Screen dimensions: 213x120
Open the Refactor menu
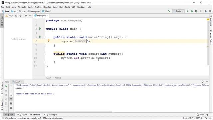point(47,7)
